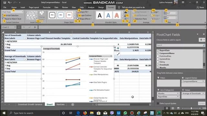Apply blue A WordArt style

(x=108, y=15)
